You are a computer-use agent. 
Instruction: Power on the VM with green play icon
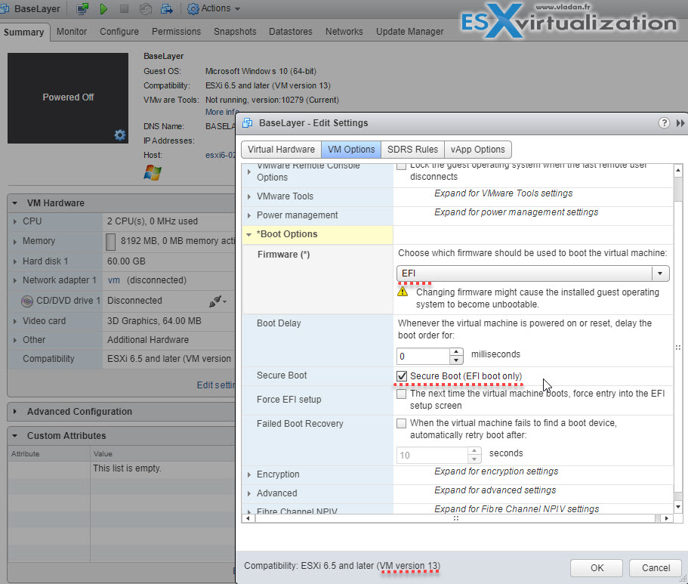pos(103,9)
